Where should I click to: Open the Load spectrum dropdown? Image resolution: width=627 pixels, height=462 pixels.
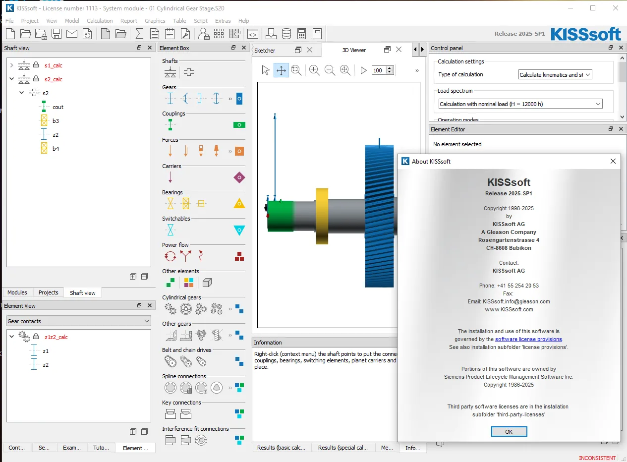(x=520, y=104)
